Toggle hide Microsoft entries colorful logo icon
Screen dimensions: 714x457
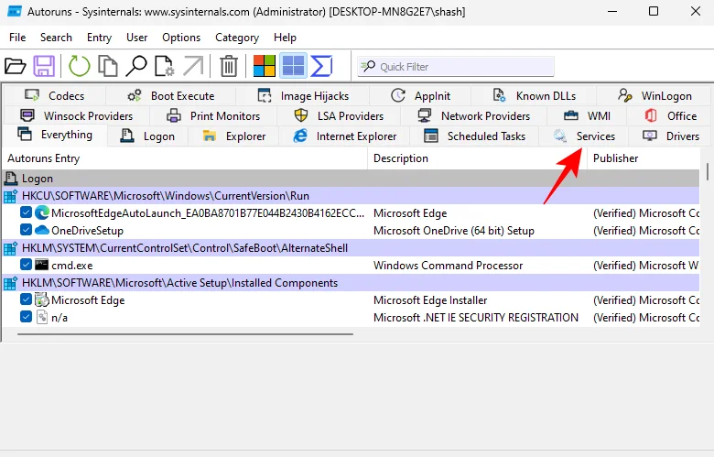[x=265, y=66]
